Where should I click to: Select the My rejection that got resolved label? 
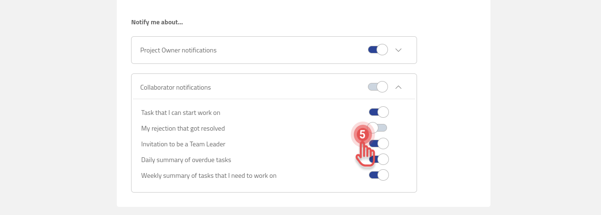pos(183,128)
